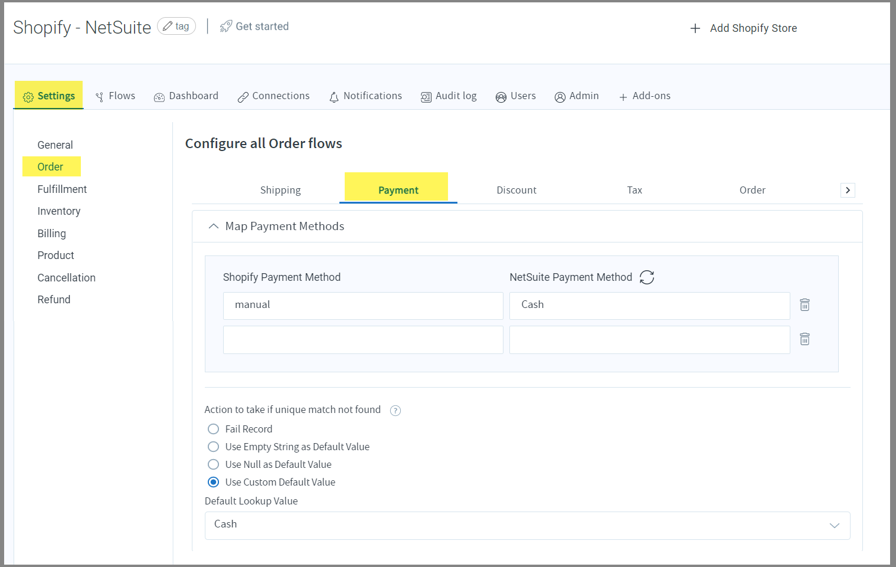Image resolution: width=896 pixels, height=567 pixels.
Task: Switch to the Order tab in flows
Action: (753, 190)
